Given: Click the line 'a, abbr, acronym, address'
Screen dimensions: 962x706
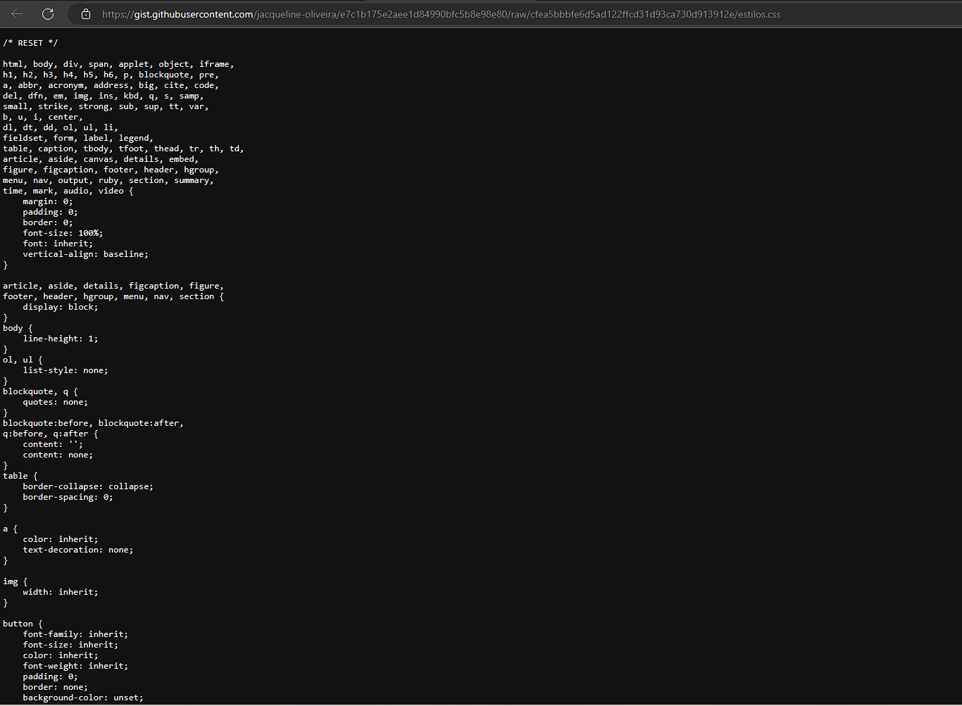Looking at the screenshot, I should pos(111,85).
